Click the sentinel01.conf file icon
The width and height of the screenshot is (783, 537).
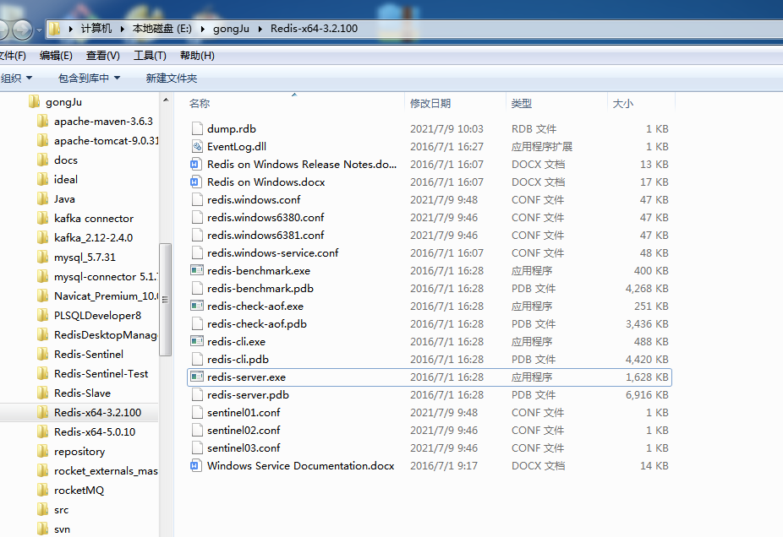[x=197, y=412]
